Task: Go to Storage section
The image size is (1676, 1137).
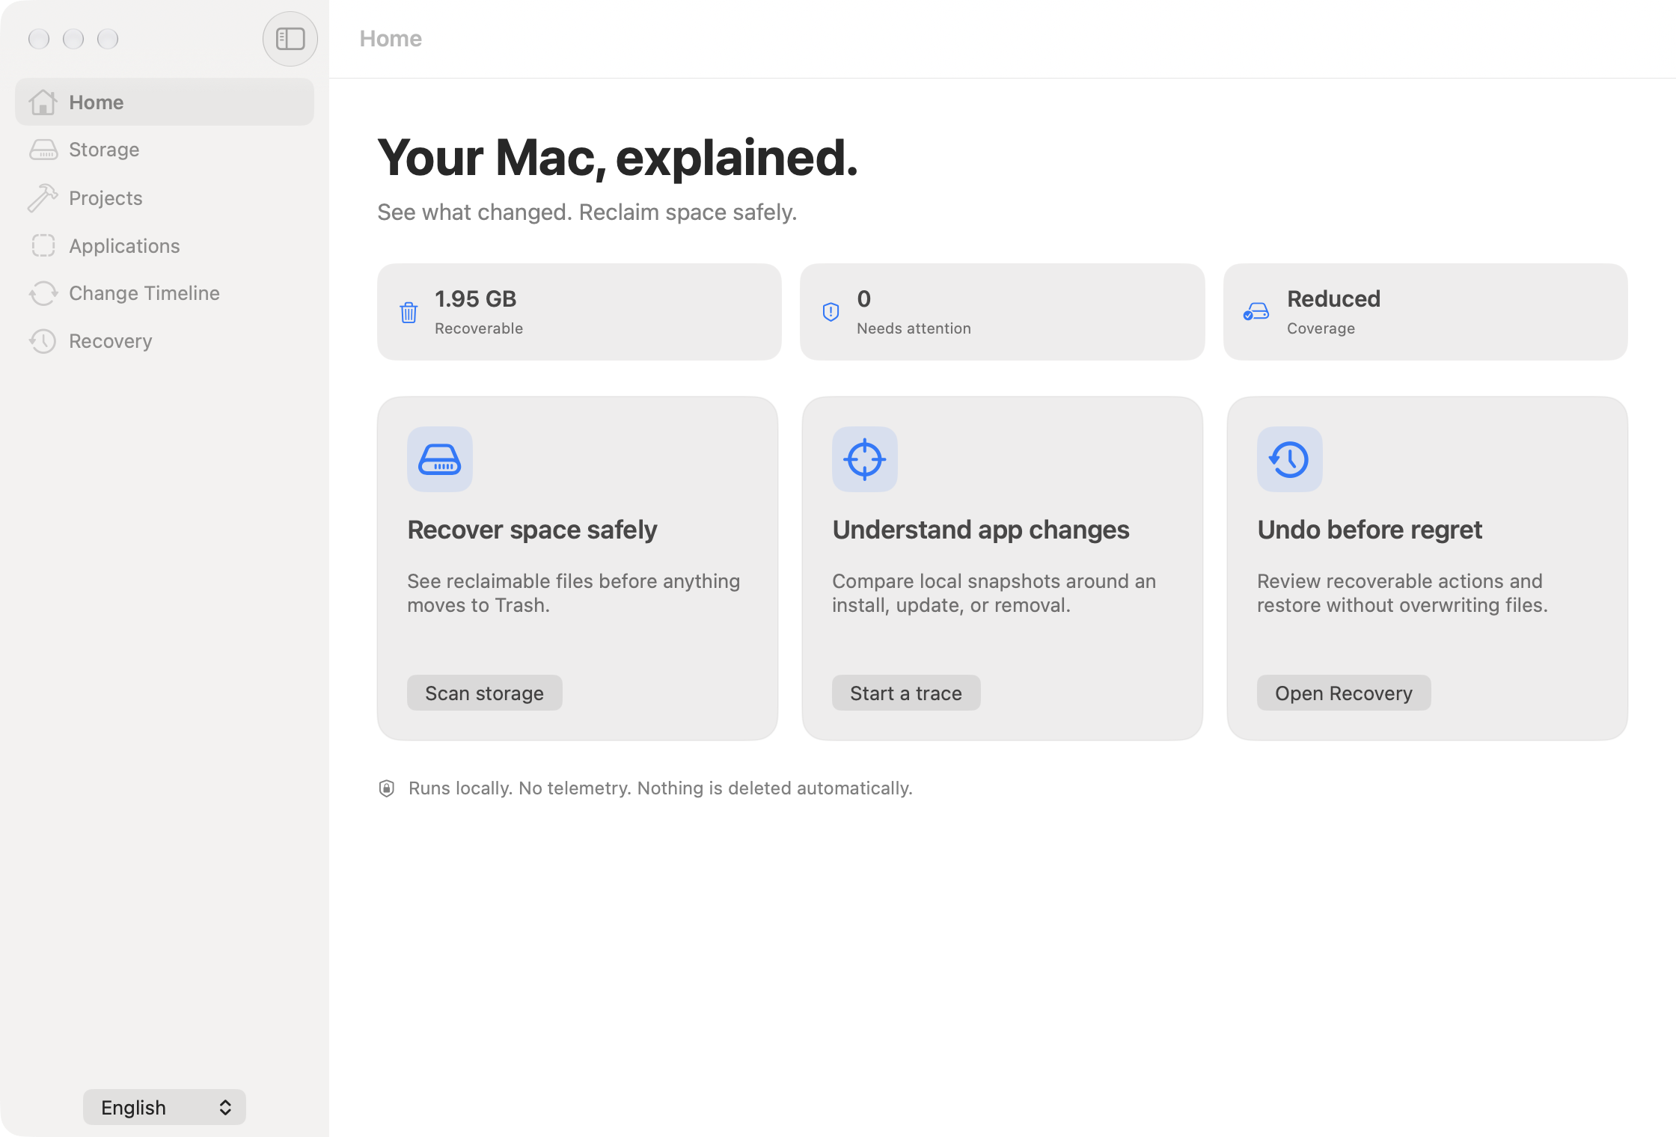Action: (165, 150)
